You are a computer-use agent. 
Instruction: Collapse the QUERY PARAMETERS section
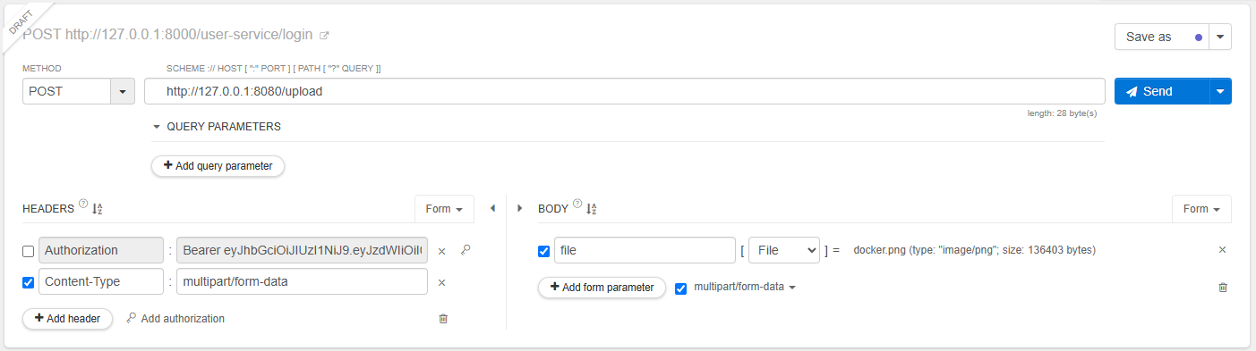pos(156,127)
